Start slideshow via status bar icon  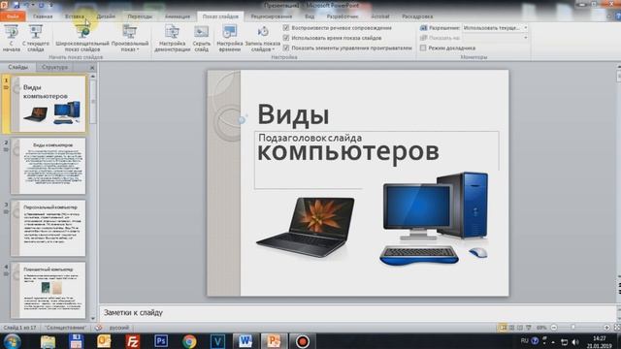(528, 328)
